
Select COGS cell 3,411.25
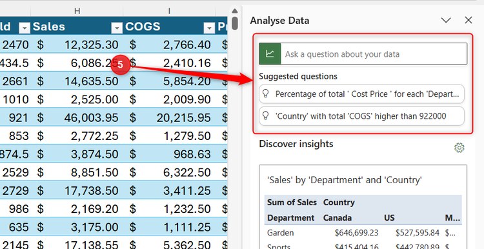pyautogui.click(x=169, y=190)
